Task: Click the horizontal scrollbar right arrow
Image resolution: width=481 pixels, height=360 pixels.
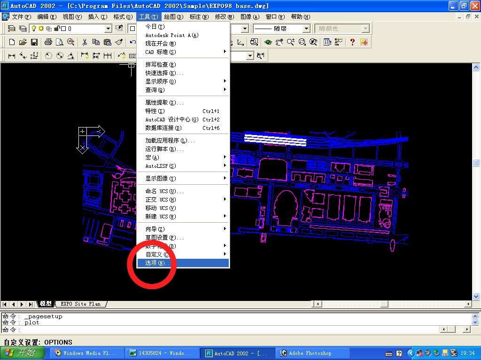Action: tap(468, 304)
